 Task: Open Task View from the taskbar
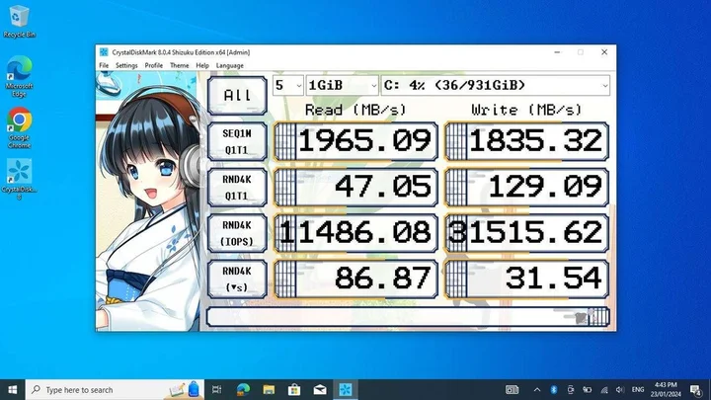216,389
